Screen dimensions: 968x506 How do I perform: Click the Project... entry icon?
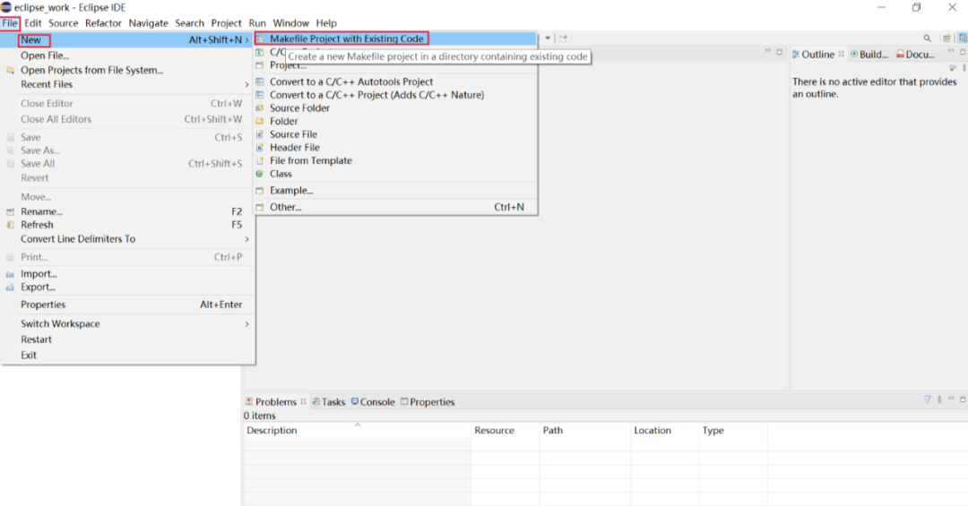tap(260, 65)
